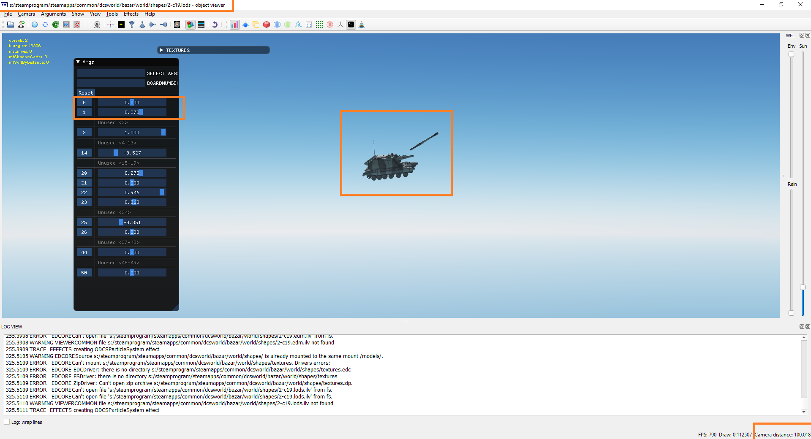Open the Tools menu

point(112,14)
